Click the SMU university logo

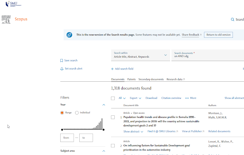13,4
